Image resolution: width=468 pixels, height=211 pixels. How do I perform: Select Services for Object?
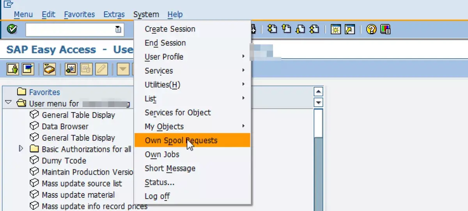coord(192,113)
